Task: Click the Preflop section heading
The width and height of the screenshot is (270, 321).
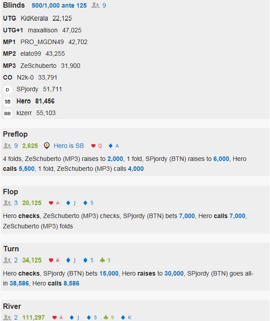Action: point(15,134)
